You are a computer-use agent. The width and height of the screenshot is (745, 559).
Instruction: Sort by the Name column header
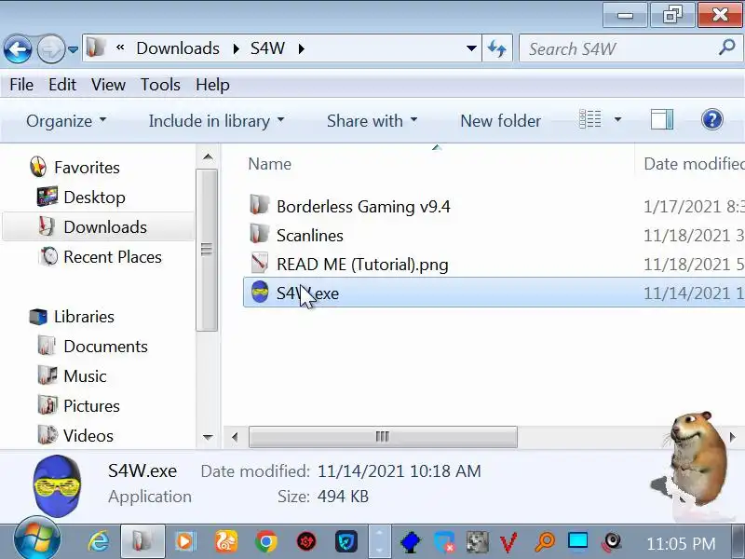pos(269,164)
